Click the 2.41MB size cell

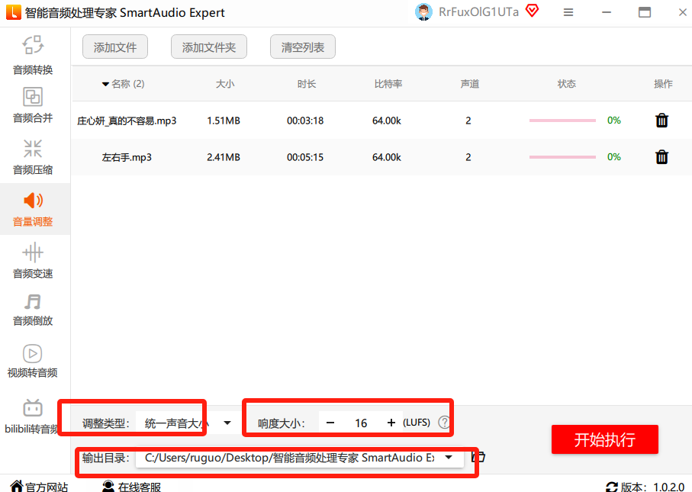pyautogui.click(x=224, y=157)
